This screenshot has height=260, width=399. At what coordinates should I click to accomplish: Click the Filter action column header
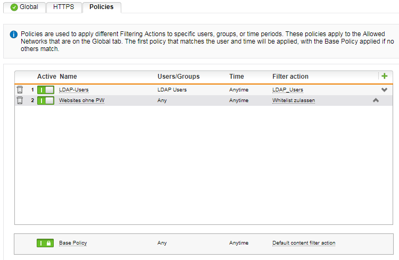290,77
